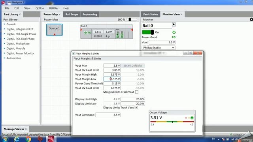
Task: Edit the Vout Margin High field
Action: point(112,75)
